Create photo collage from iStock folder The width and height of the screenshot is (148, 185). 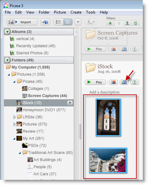[x=113, y=82]
